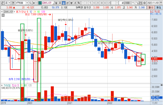Click the candle count field showing 43
Screen dimensions: 163x105
coord(122,3)
